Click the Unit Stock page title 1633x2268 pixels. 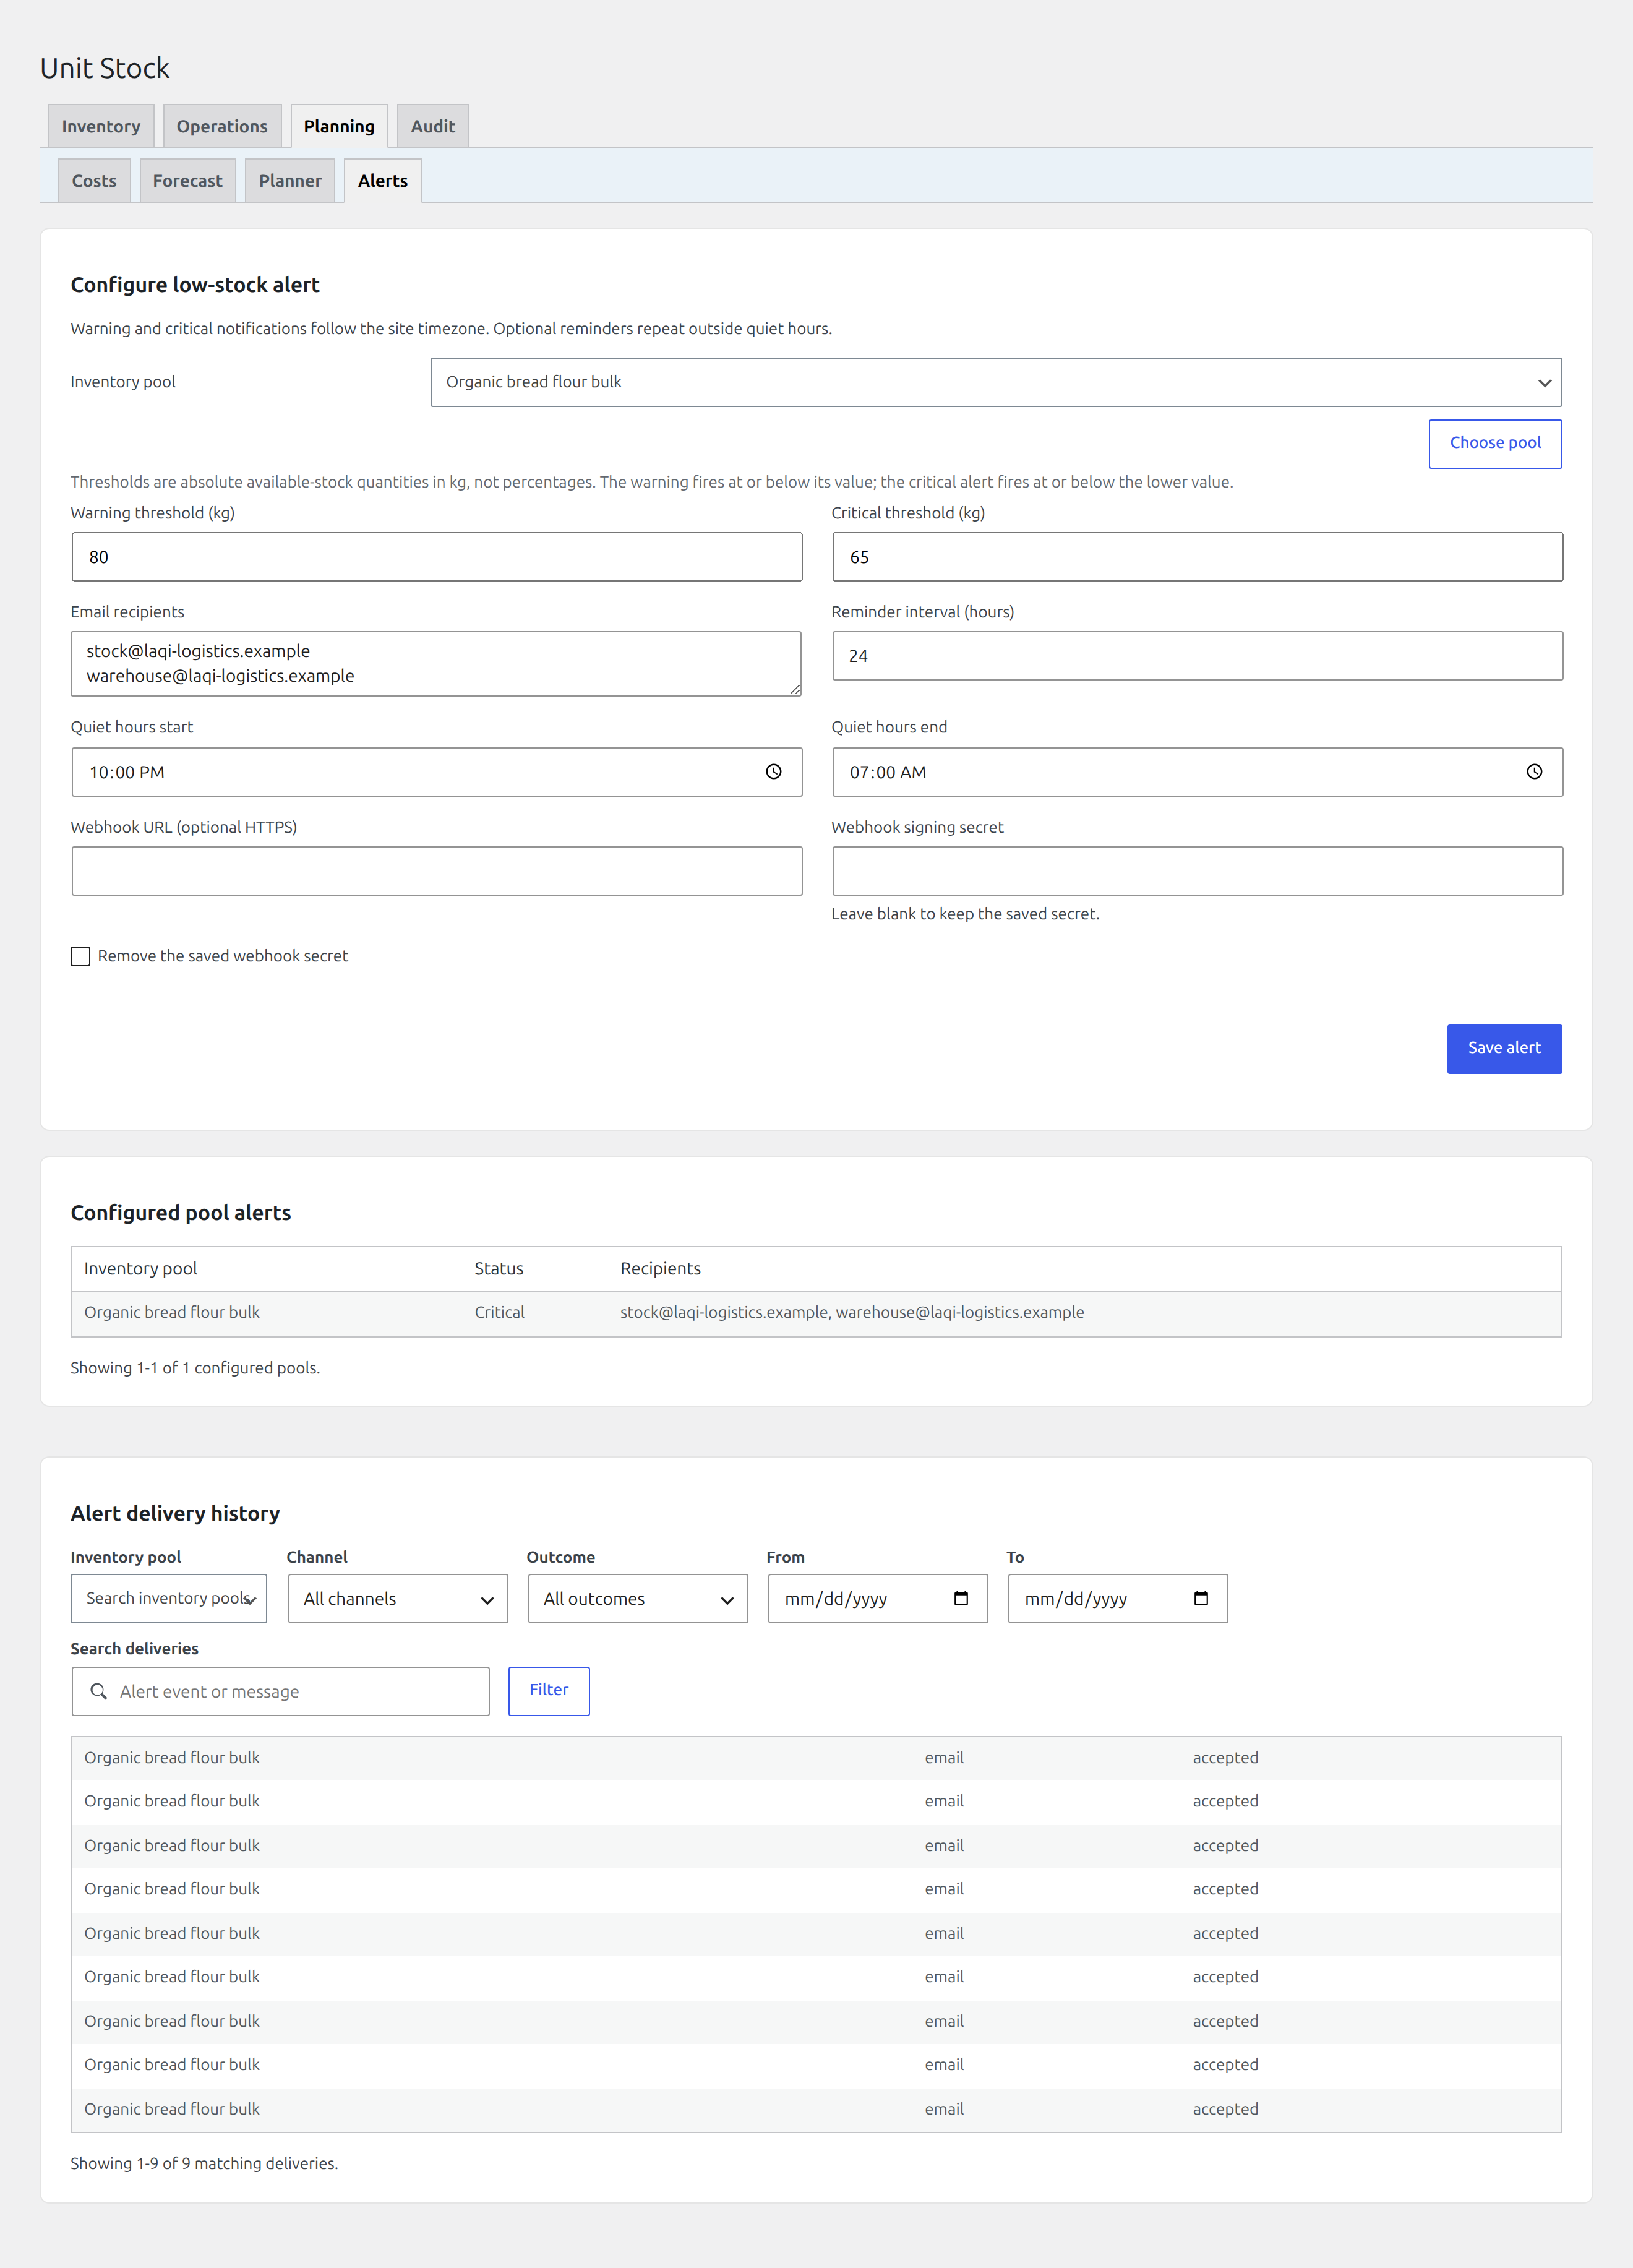tap(105, 68)
